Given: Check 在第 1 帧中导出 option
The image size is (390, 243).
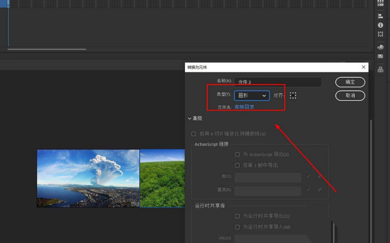Looking at the screenshot, I should 237,165.
